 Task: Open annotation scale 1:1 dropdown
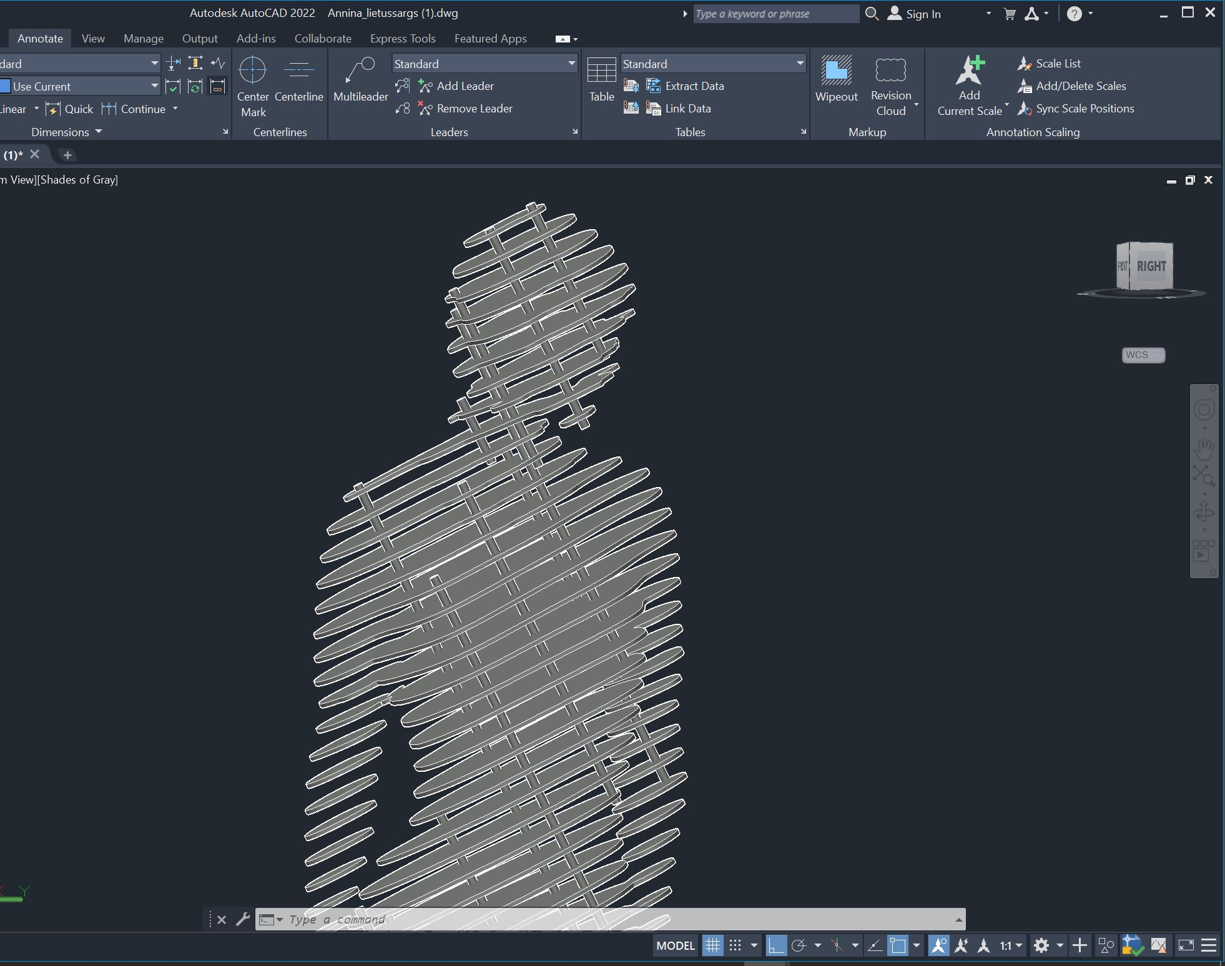pos(1011,945)
